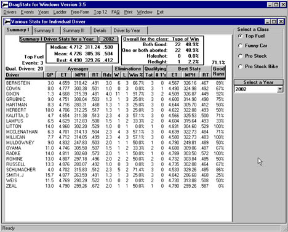Open the Free-Form menu
288x232 pixels.
[x=80, y=12]
